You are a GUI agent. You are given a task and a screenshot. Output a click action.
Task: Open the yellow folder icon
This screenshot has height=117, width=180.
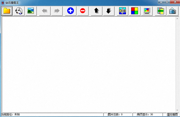tap(7, 11)
